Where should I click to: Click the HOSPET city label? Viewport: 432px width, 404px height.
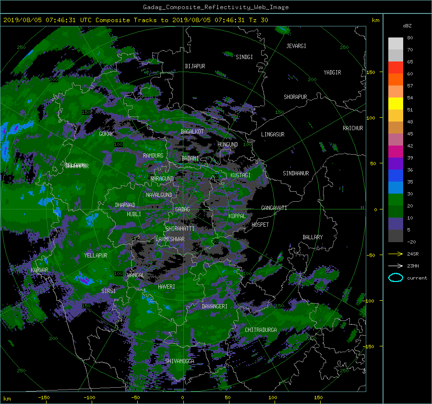coord(260,225)
